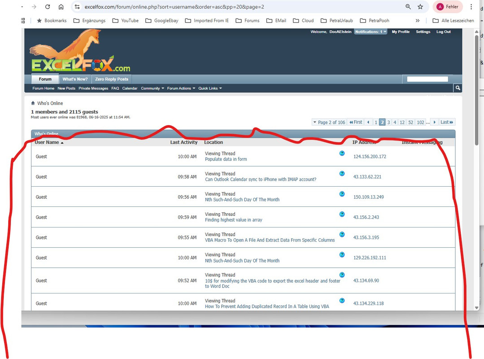Open My Profile link

pyautogui.click(x=401, y=32)
